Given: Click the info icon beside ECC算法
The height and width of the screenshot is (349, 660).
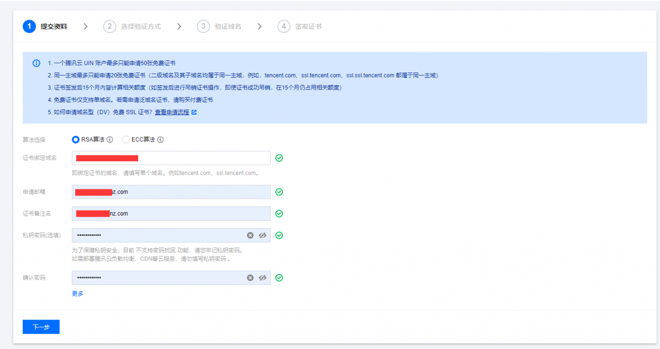Looking at the screenshot, I should (x=160, y=139).
